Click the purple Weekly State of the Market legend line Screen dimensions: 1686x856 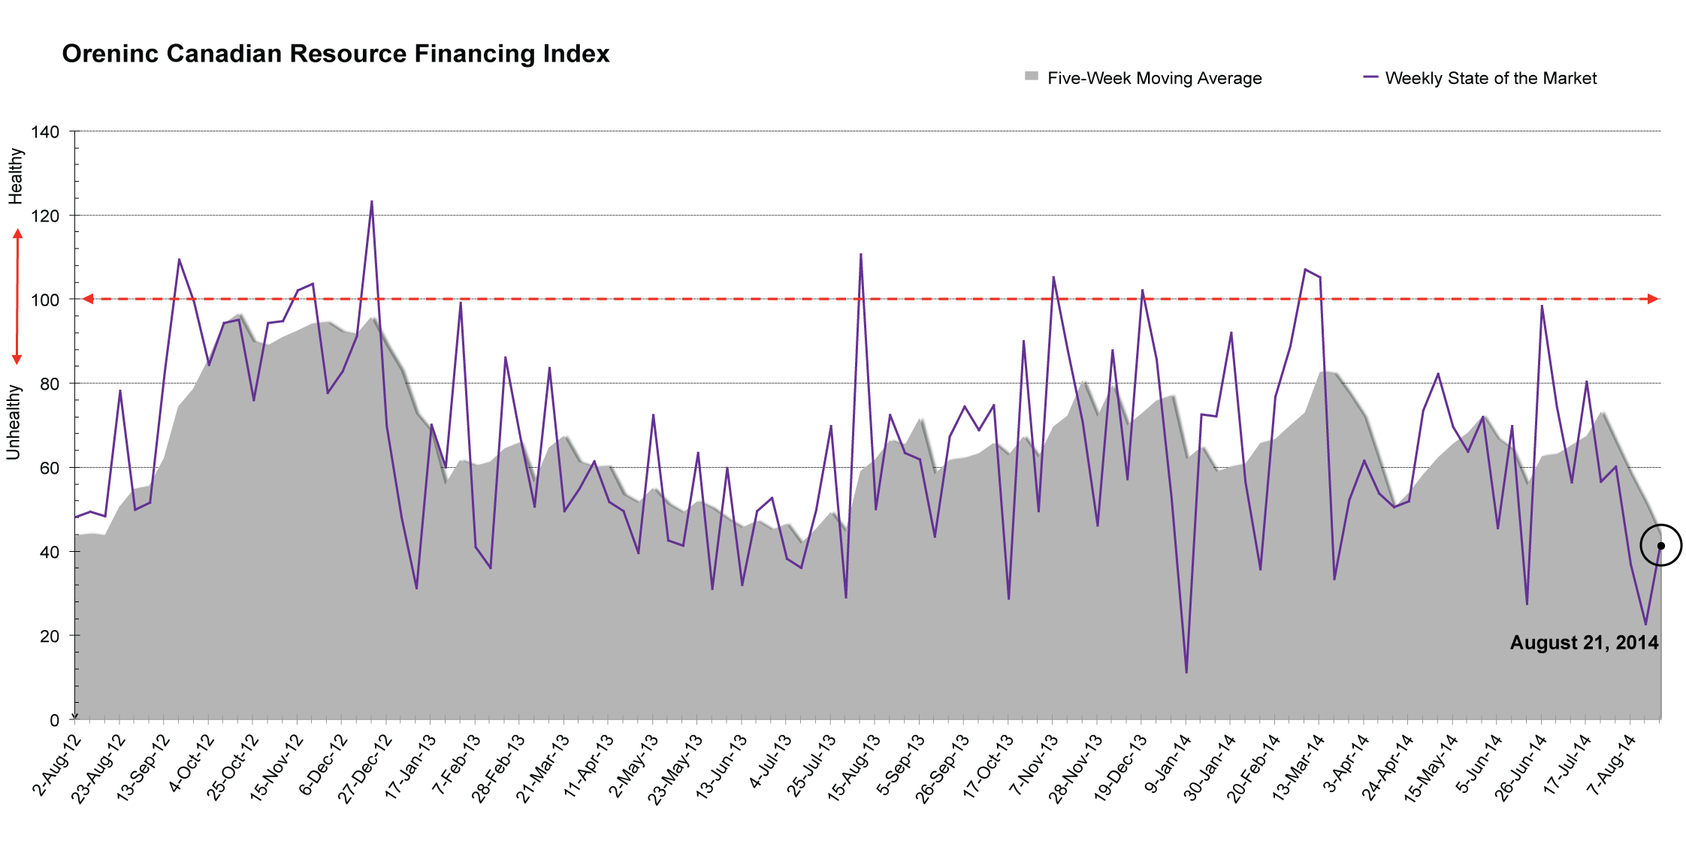click(1370, 77)
